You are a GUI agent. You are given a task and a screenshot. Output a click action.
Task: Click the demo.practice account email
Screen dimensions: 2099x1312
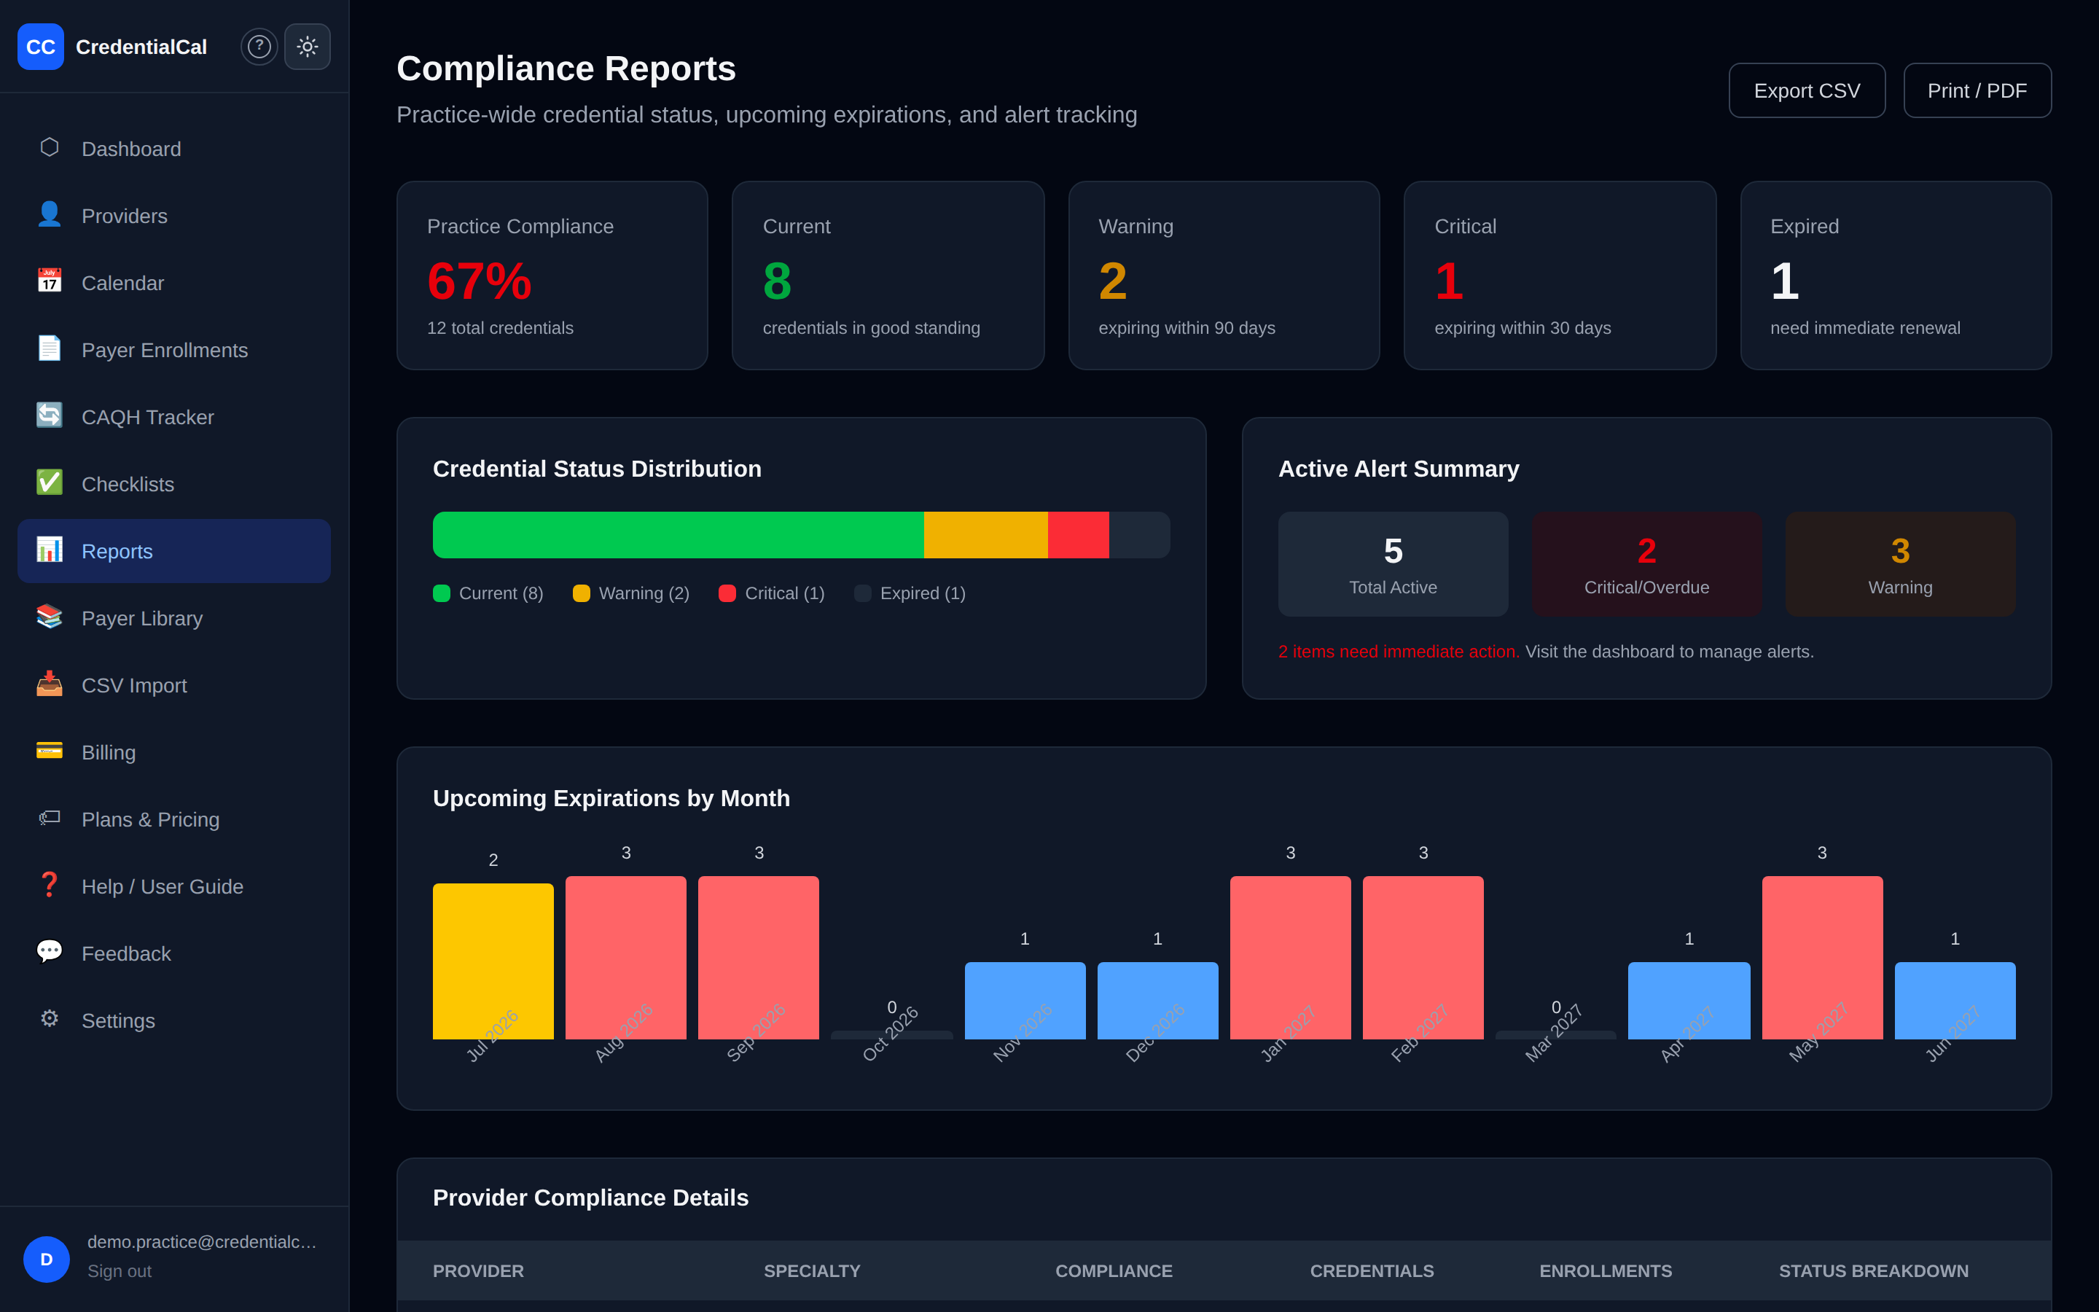tap(202, 1242)
